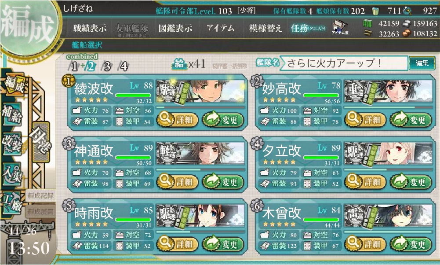Click the fleet name text field
This screenshot has height=265, width=440.
pos(344,63)
